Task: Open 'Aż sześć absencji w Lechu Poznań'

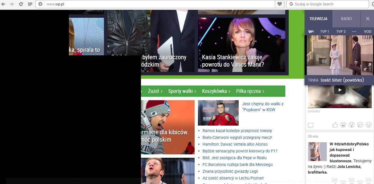Action: 233,178
